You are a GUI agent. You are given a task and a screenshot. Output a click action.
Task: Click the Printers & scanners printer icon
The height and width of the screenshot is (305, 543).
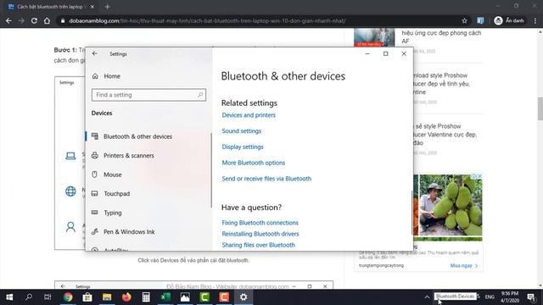pyautogui.click(x=95, y=155)
